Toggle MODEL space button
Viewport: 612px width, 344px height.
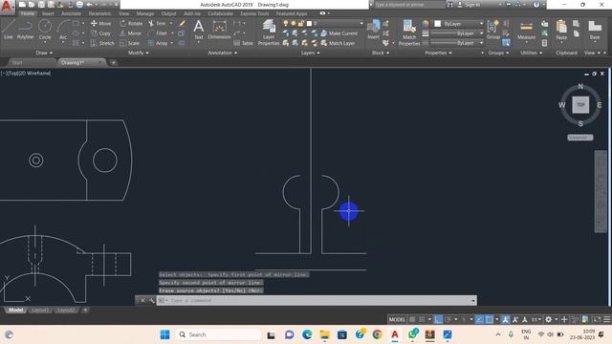[x=397, y=319]
